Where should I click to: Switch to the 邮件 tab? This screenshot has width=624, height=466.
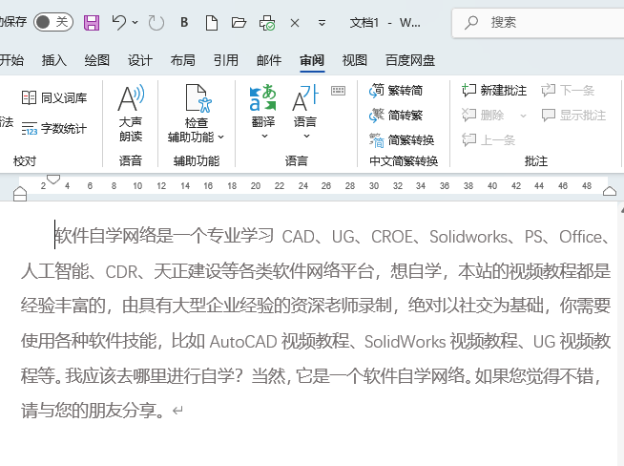click(x=269, y=60)
